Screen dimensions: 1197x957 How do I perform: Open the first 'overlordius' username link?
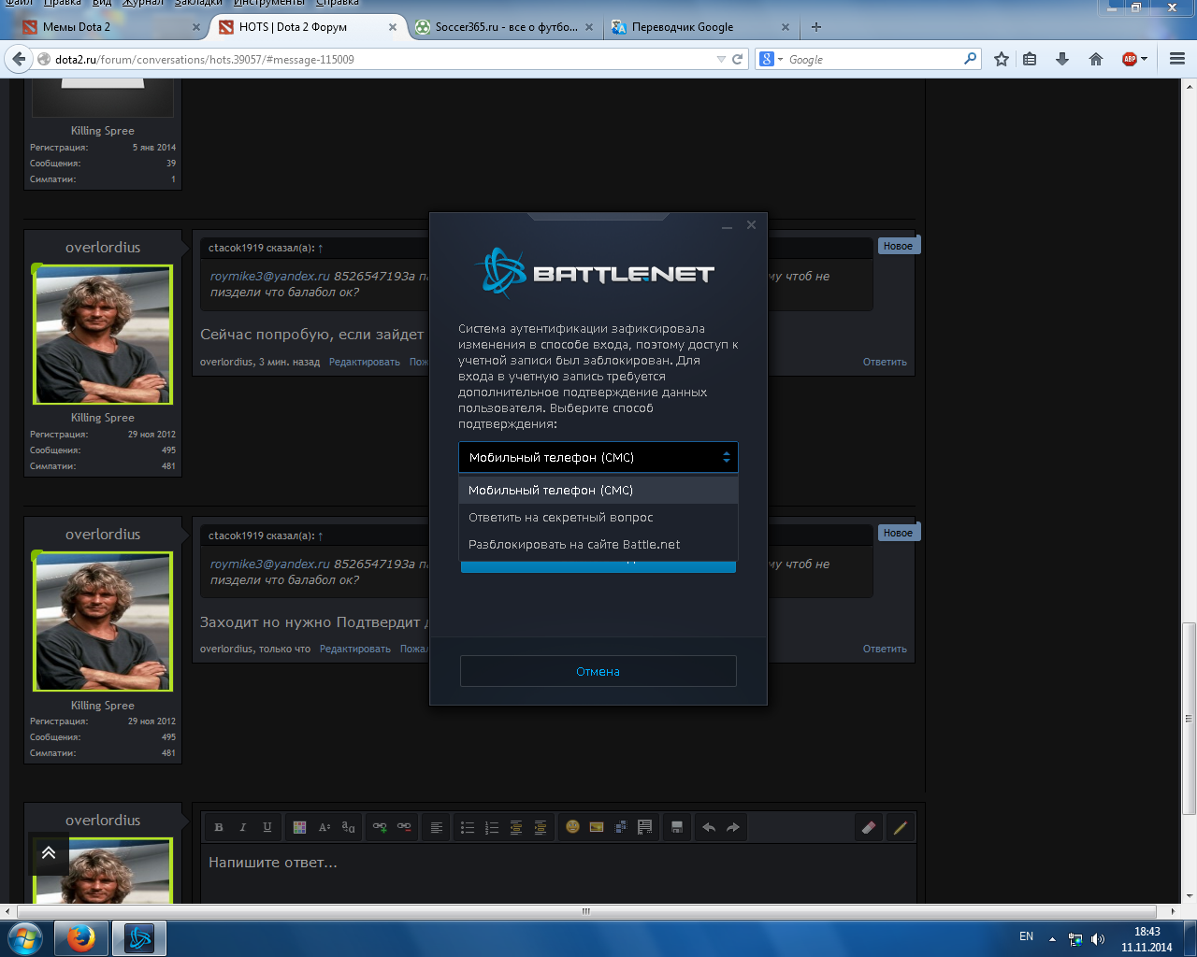[103, 248]
